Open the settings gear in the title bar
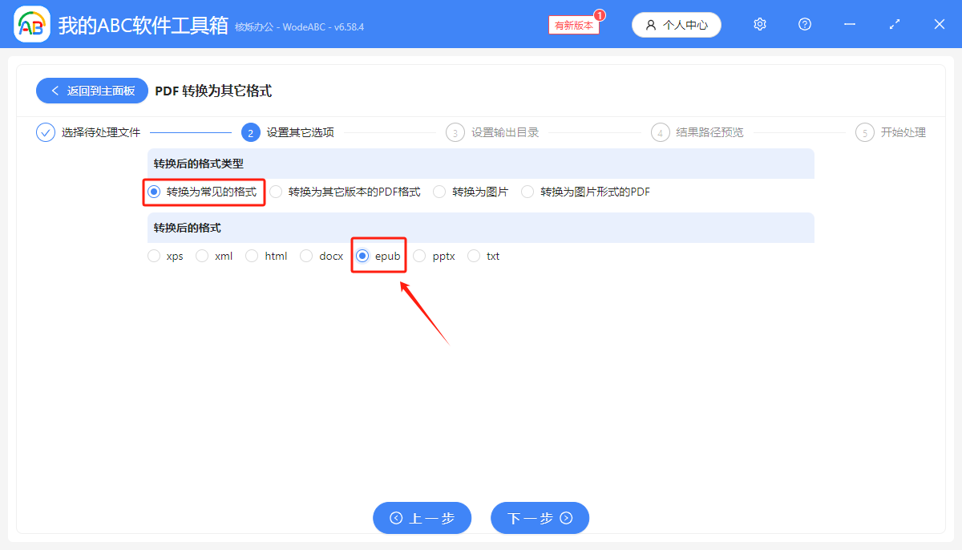The height and width of the screenshot is (550, 962). (x=759, y=24)
